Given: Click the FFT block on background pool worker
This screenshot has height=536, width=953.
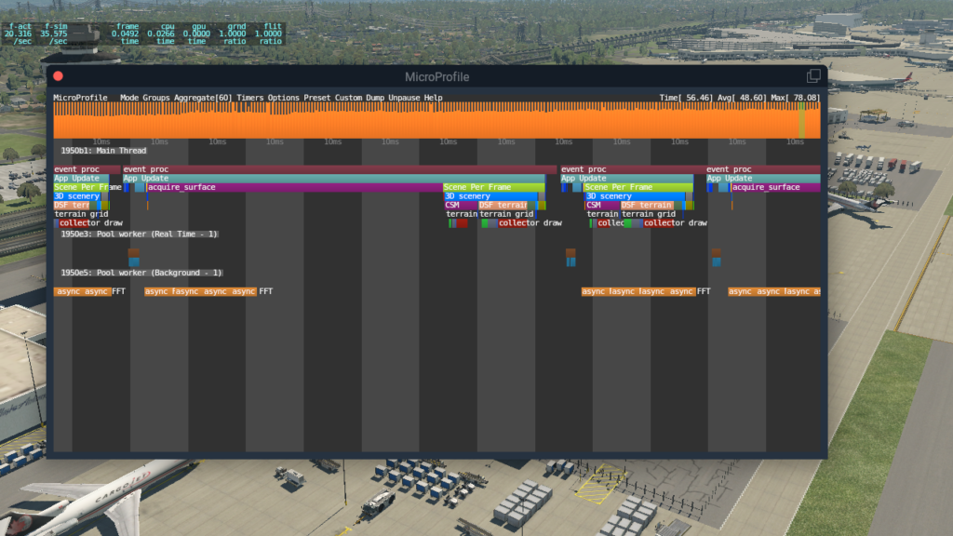Looking at the screenshot, I should (x=267, y=290).
